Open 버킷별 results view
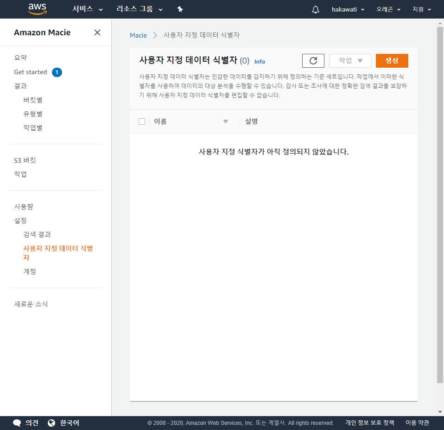444x430 pixels. pyautogui.click(x=33, y=100)
